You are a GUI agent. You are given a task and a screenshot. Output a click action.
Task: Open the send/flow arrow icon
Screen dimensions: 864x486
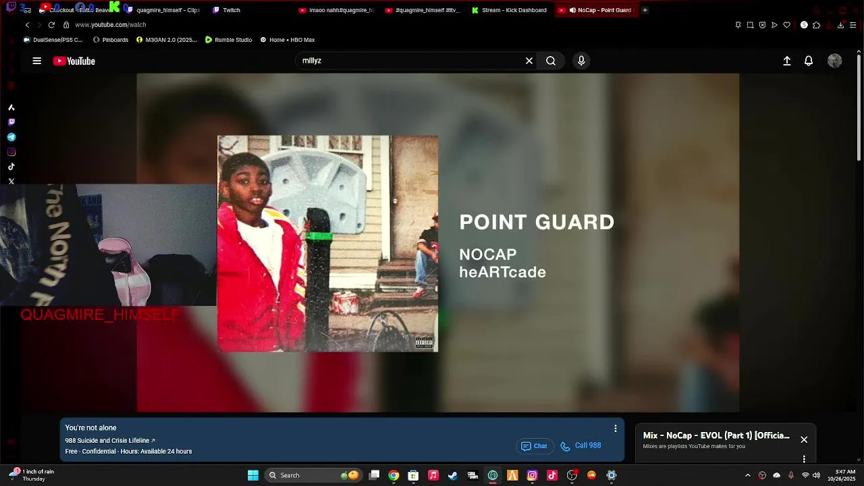tap(774, 25)
